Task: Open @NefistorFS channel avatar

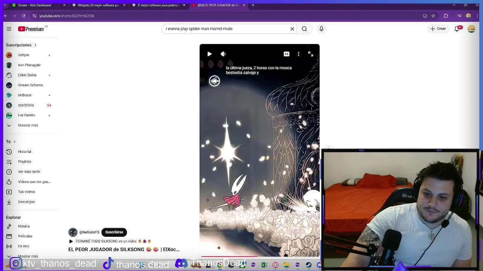Action: click(x=73, y=232)
